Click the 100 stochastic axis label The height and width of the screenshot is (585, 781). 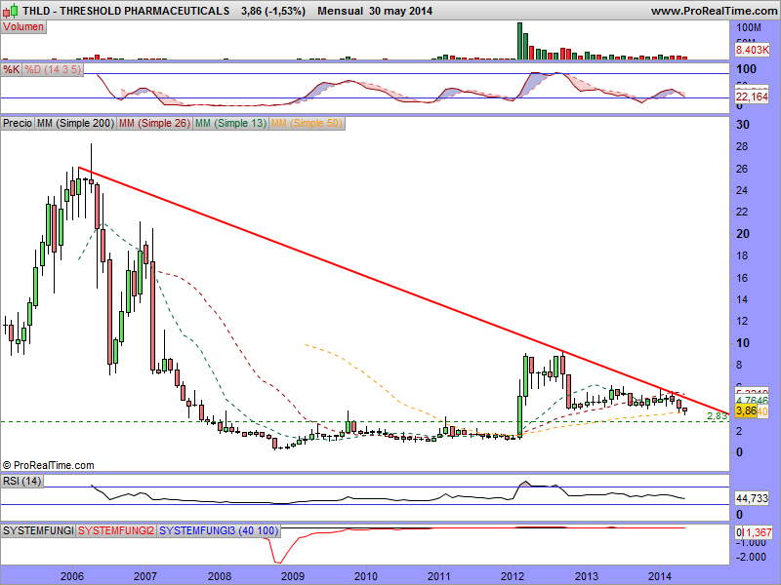pos(746,69)
